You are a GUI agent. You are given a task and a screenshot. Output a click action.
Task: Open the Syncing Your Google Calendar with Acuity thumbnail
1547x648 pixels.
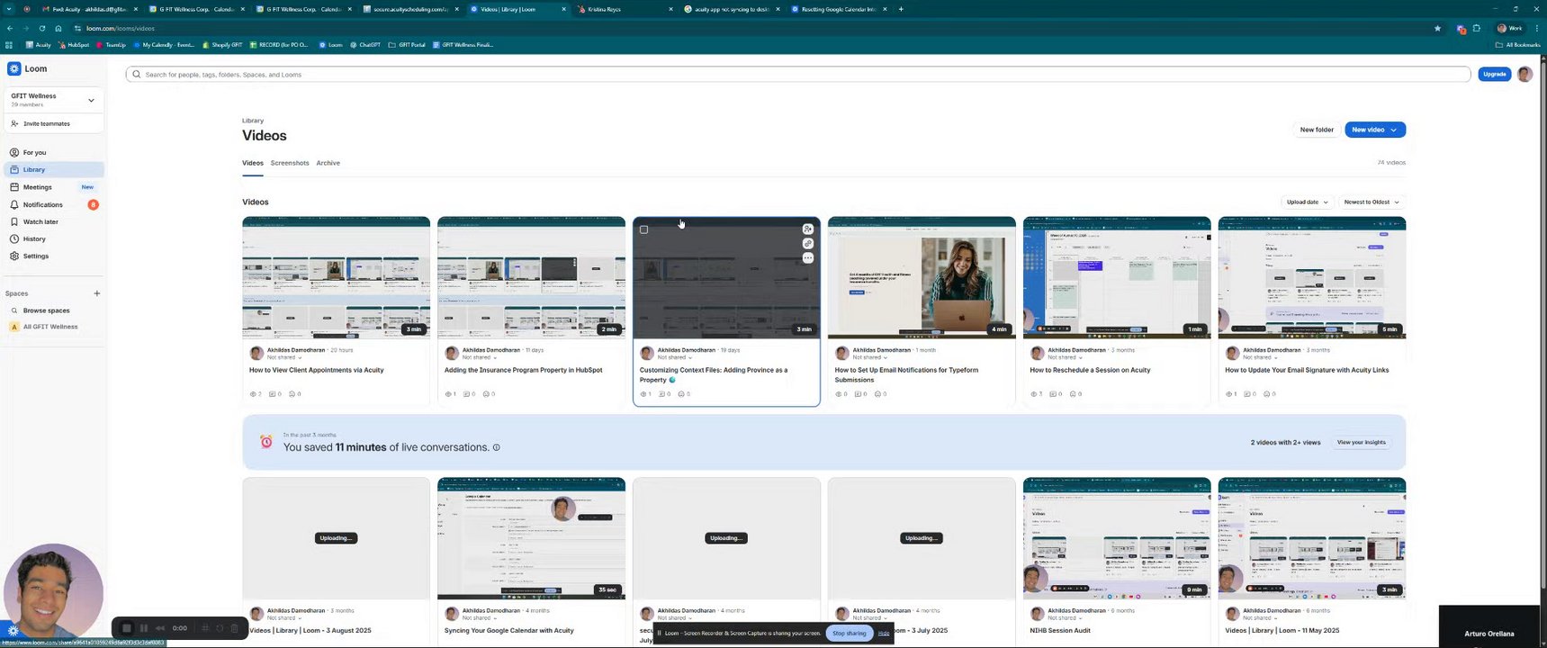coord(531,538)
